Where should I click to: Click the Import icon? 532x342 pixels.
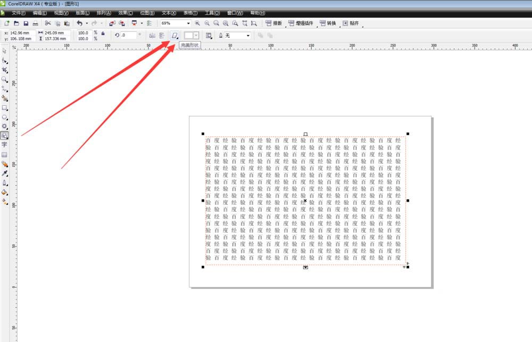(x=112, y=23)
